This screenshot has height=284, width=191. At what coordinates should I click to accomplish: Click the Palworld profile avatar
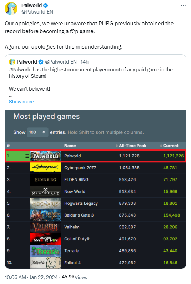coord(11,8)
